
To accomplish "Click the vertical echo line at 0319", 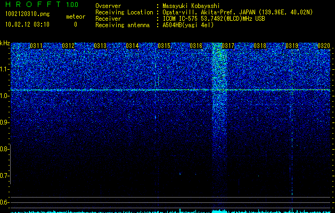I will coord(292,128).
